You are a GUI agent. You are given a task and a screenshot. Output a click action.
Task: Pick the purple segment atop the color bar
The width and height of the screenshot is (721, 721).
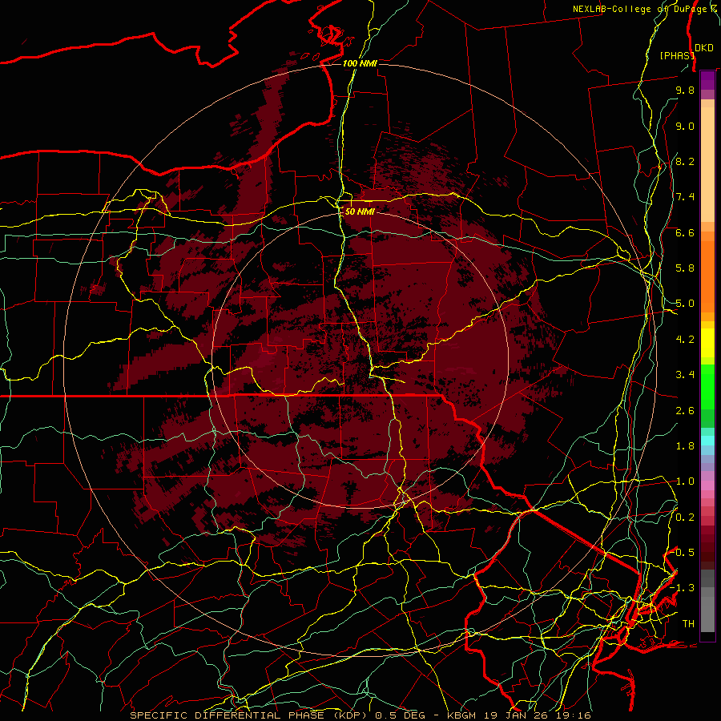coord(707,80)
